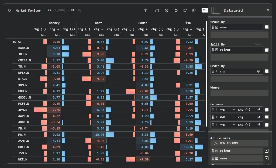Image resolution: width=276 pixels, height=168 pixels.
Task: Click the blue bar in JNJ.N Barney row
Action: pyautogui.click(x=65, y=54)
